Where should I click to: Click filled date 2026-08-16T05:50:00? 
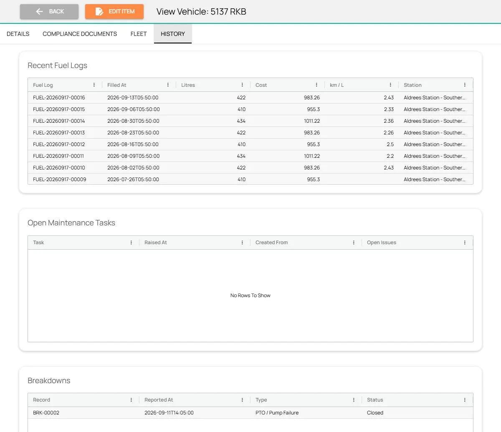pos(133,144)
